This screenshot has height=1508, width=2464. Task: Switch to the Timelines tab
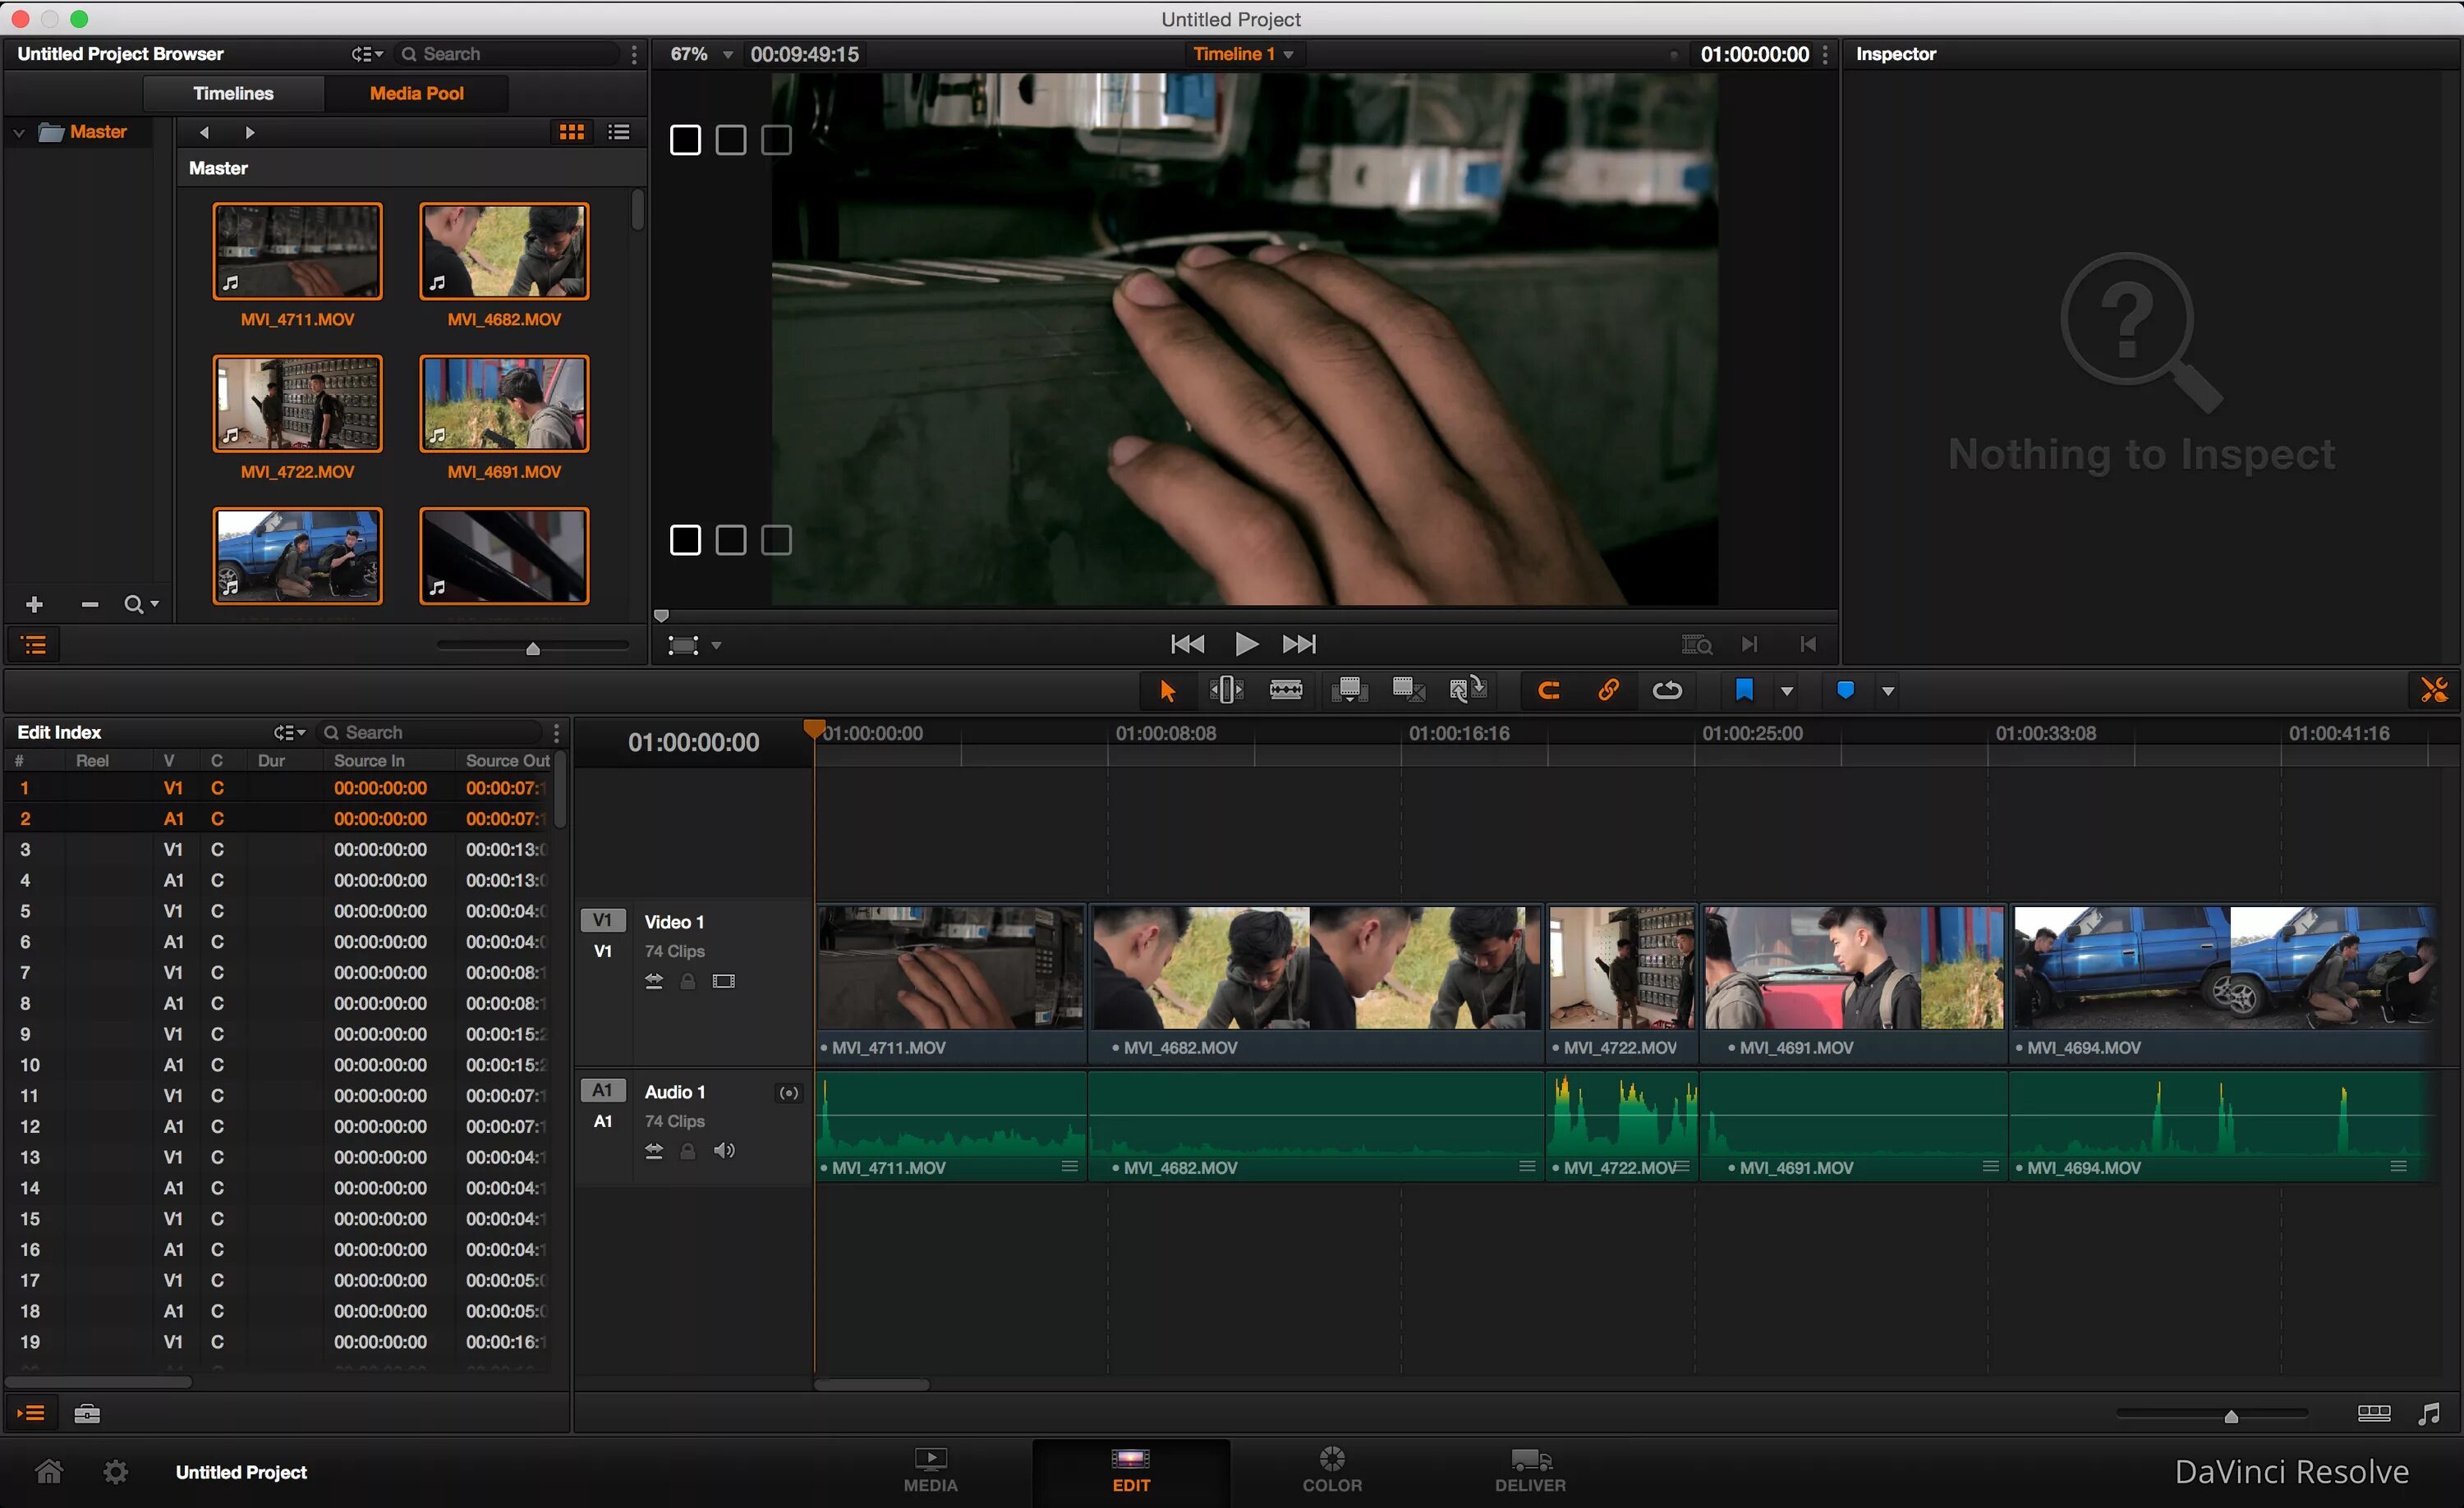[233, 93]
